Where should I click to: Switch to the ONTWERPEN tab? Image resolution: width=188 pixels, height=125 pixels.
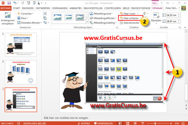point(43,8)
